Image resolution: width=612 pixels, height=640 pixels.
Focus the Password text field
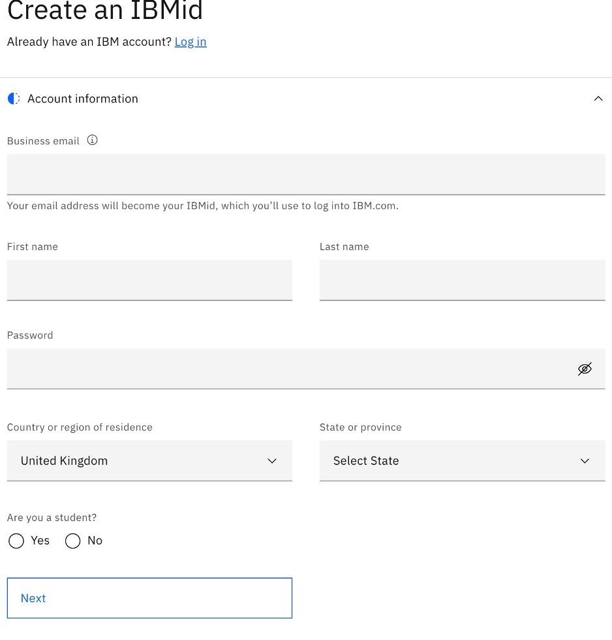(287, 369)
